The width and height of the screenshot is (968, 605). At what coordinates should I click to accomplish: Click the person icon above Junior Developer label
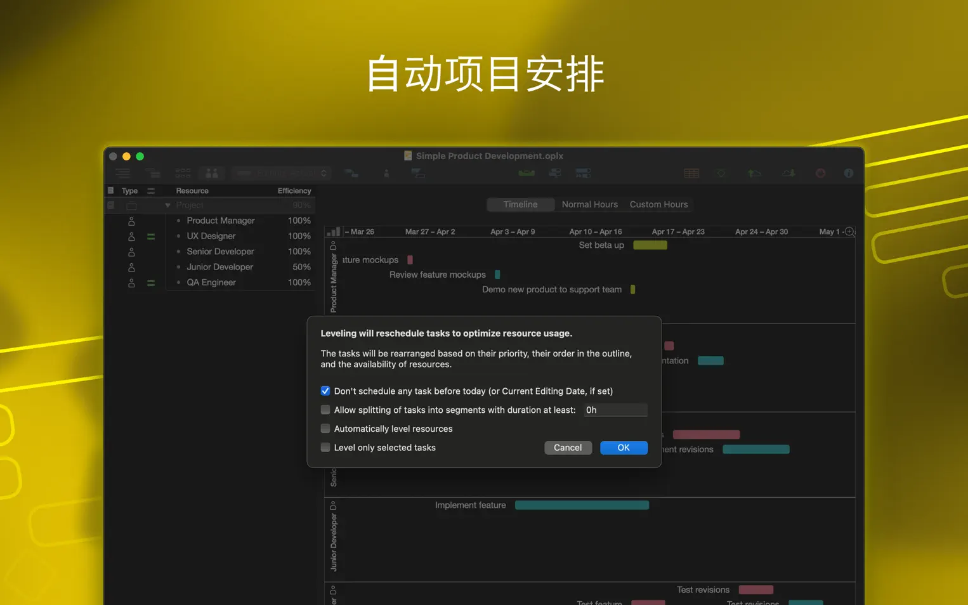pyautogui.click(x=334, y=505)
